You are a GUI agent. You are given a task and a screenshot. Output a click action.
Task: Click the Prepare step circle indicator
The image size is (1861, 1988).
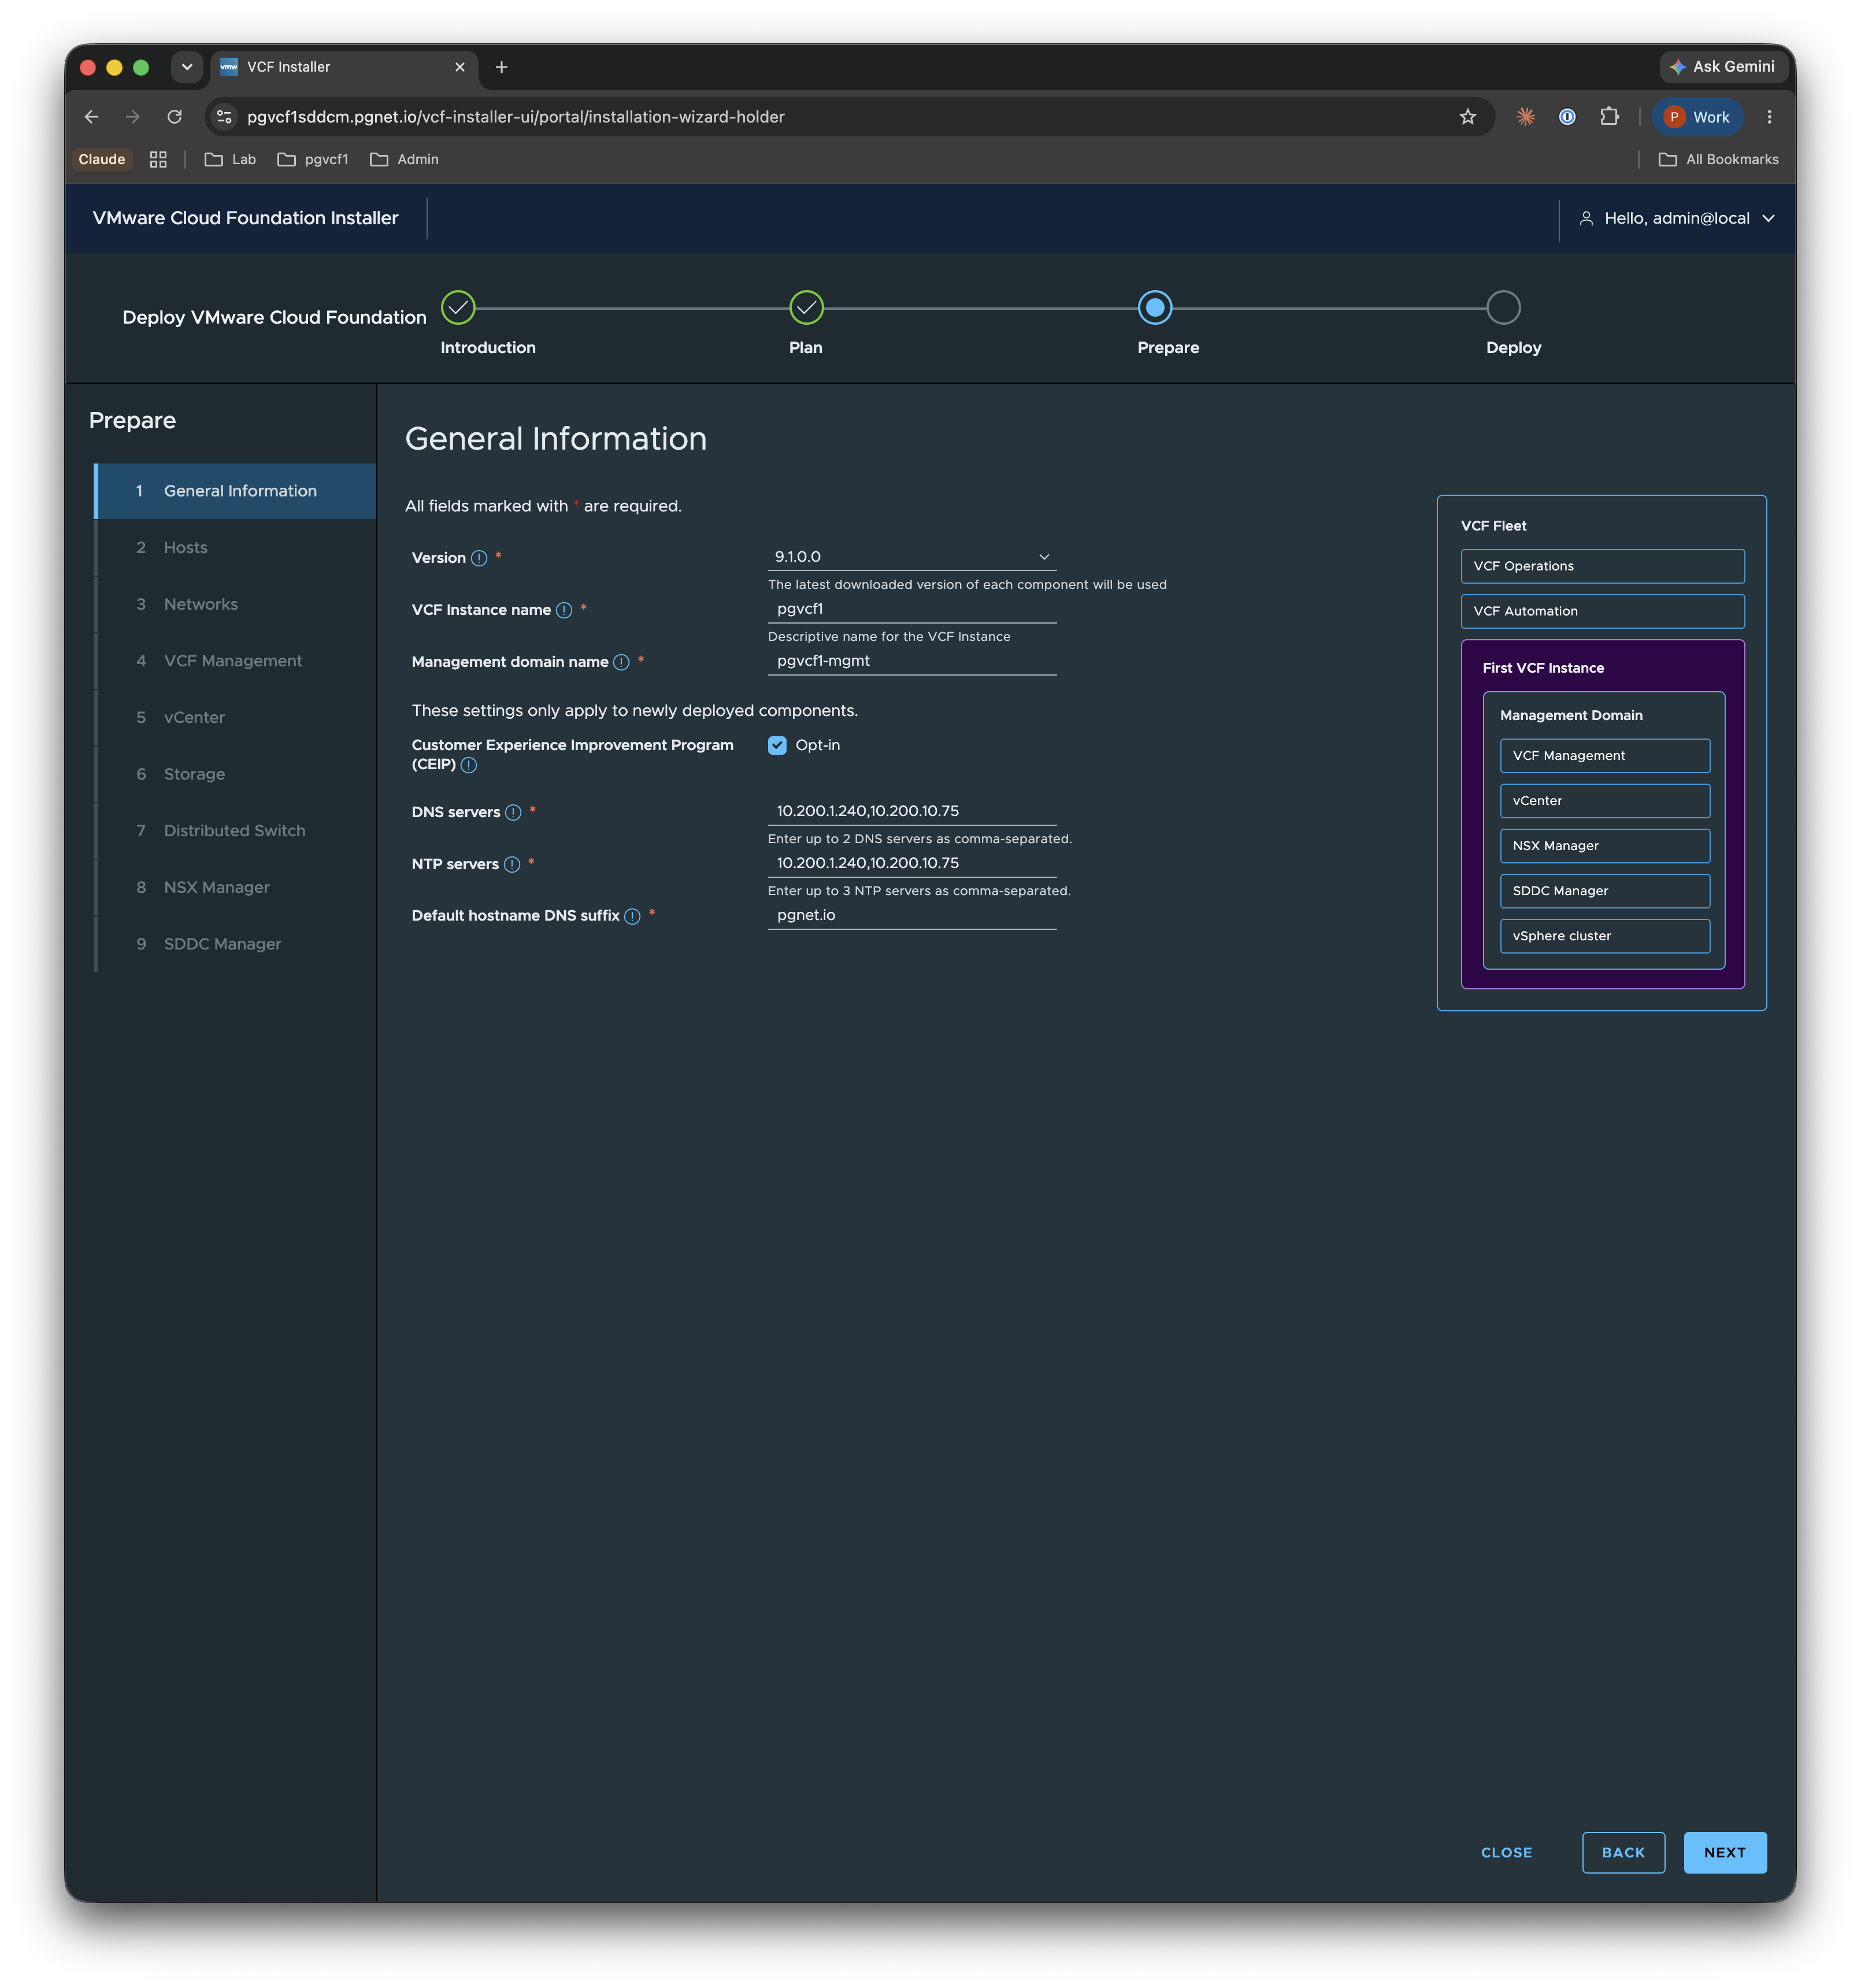1154,308
